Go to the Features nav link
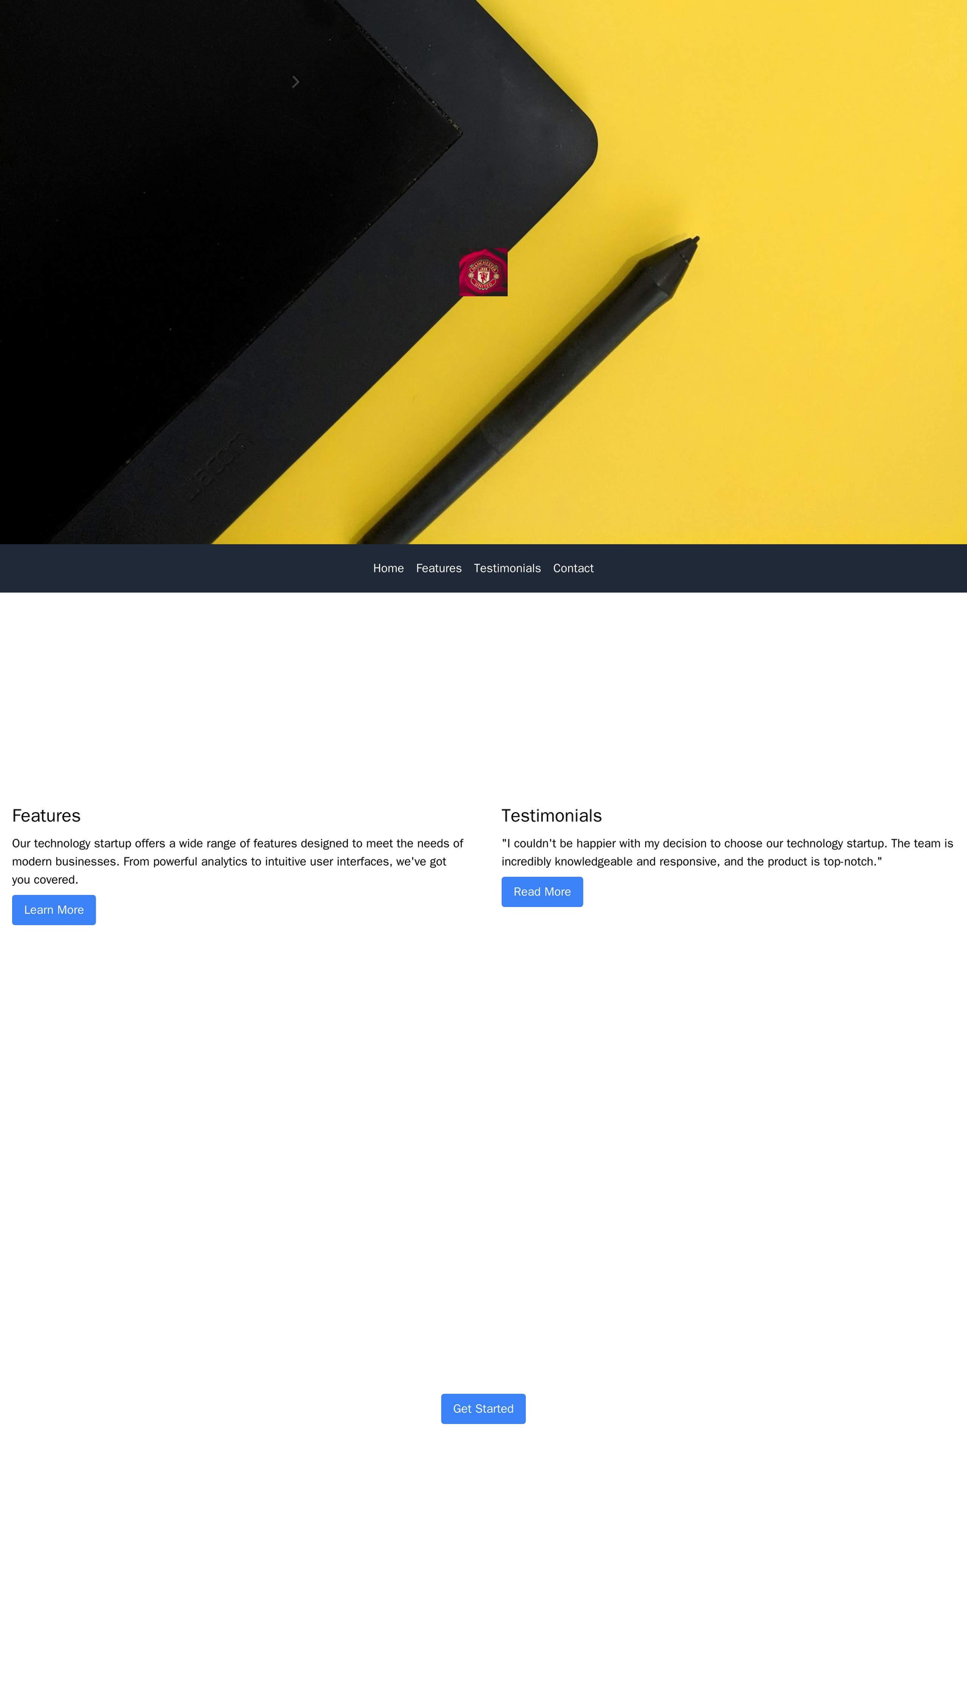Screen dimensions: 967x1681 [x=439, y=568]
